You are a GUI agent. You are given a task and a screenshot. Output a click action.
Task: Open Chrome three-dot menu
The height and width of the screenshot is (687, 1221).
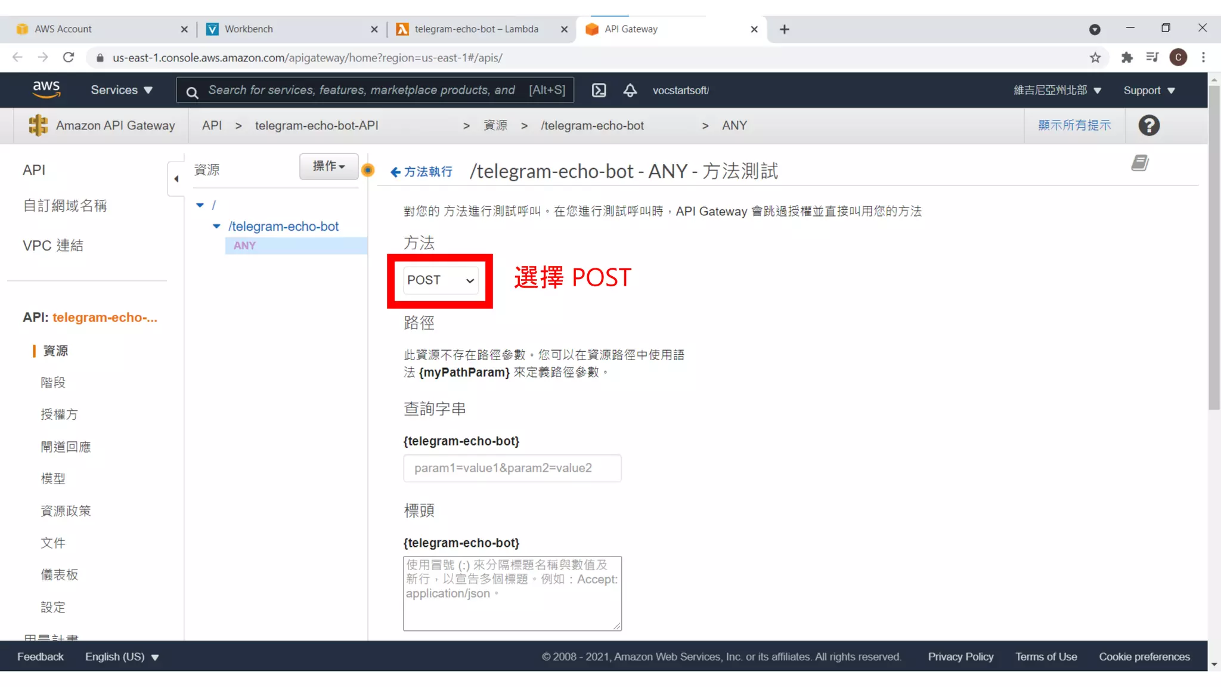1203,57
